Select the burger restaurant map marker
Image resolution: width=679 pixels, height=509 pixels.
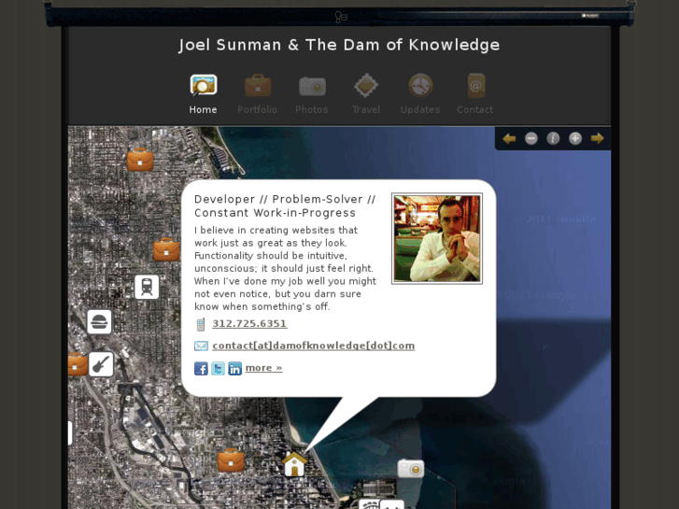pyautogui.click(x=99, y=321)
